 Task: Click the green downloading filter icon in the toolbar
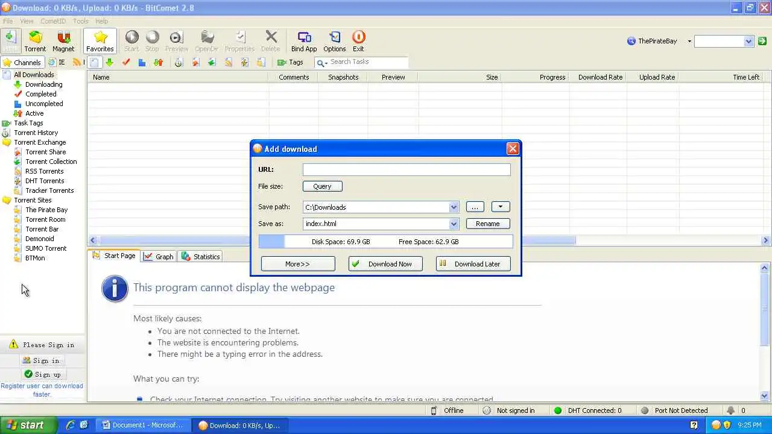(x=109, y=62)
